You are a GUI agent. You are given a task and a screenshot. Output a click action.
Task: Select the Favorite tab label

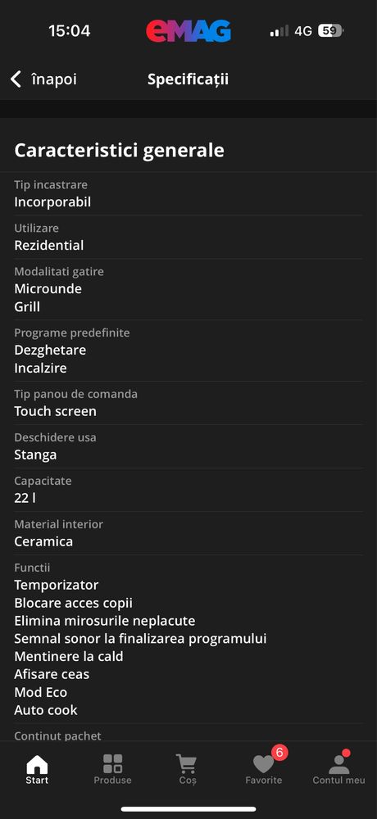264,781
